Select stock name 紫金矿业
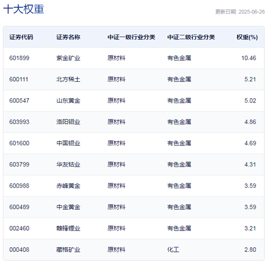 [x=68, y=58]
